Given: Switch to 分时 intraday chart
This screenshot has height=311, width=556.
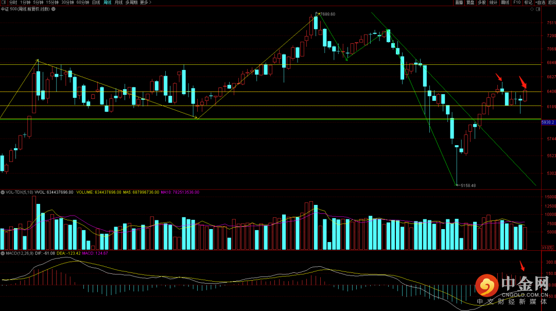Looking at the screenshot, I should tap(13, 3).
